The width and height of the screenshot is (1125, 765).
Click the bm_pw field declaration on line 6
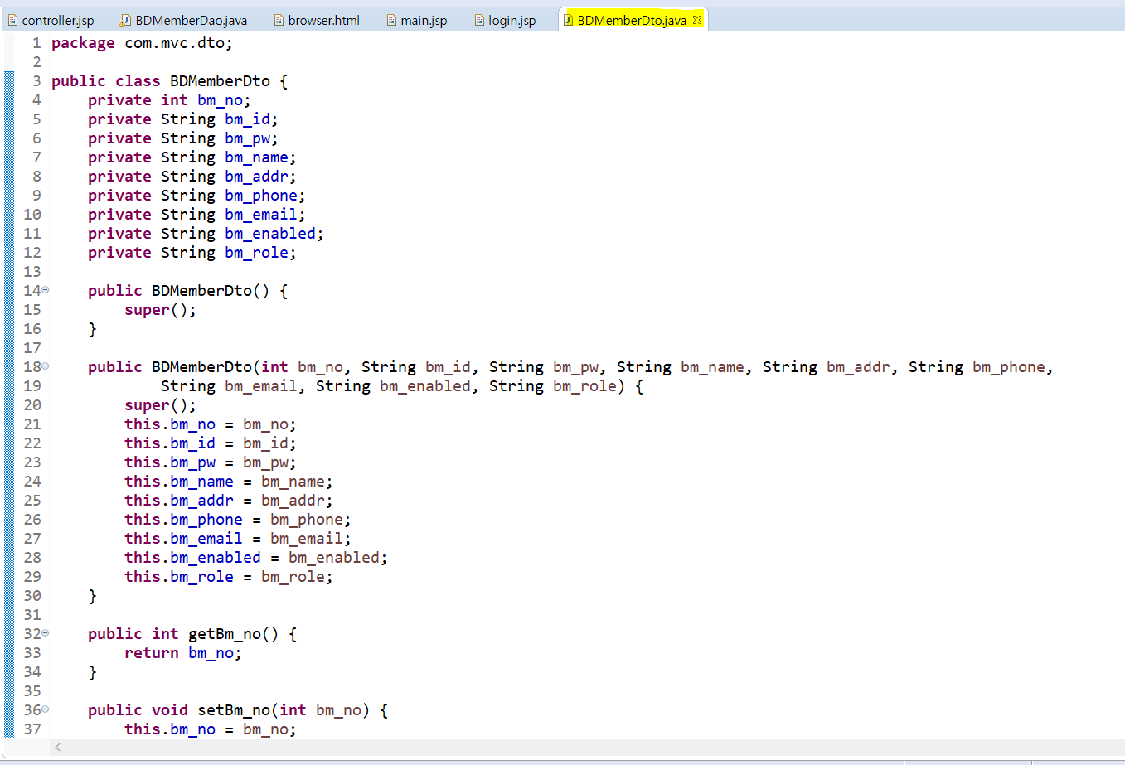[183, 138]
